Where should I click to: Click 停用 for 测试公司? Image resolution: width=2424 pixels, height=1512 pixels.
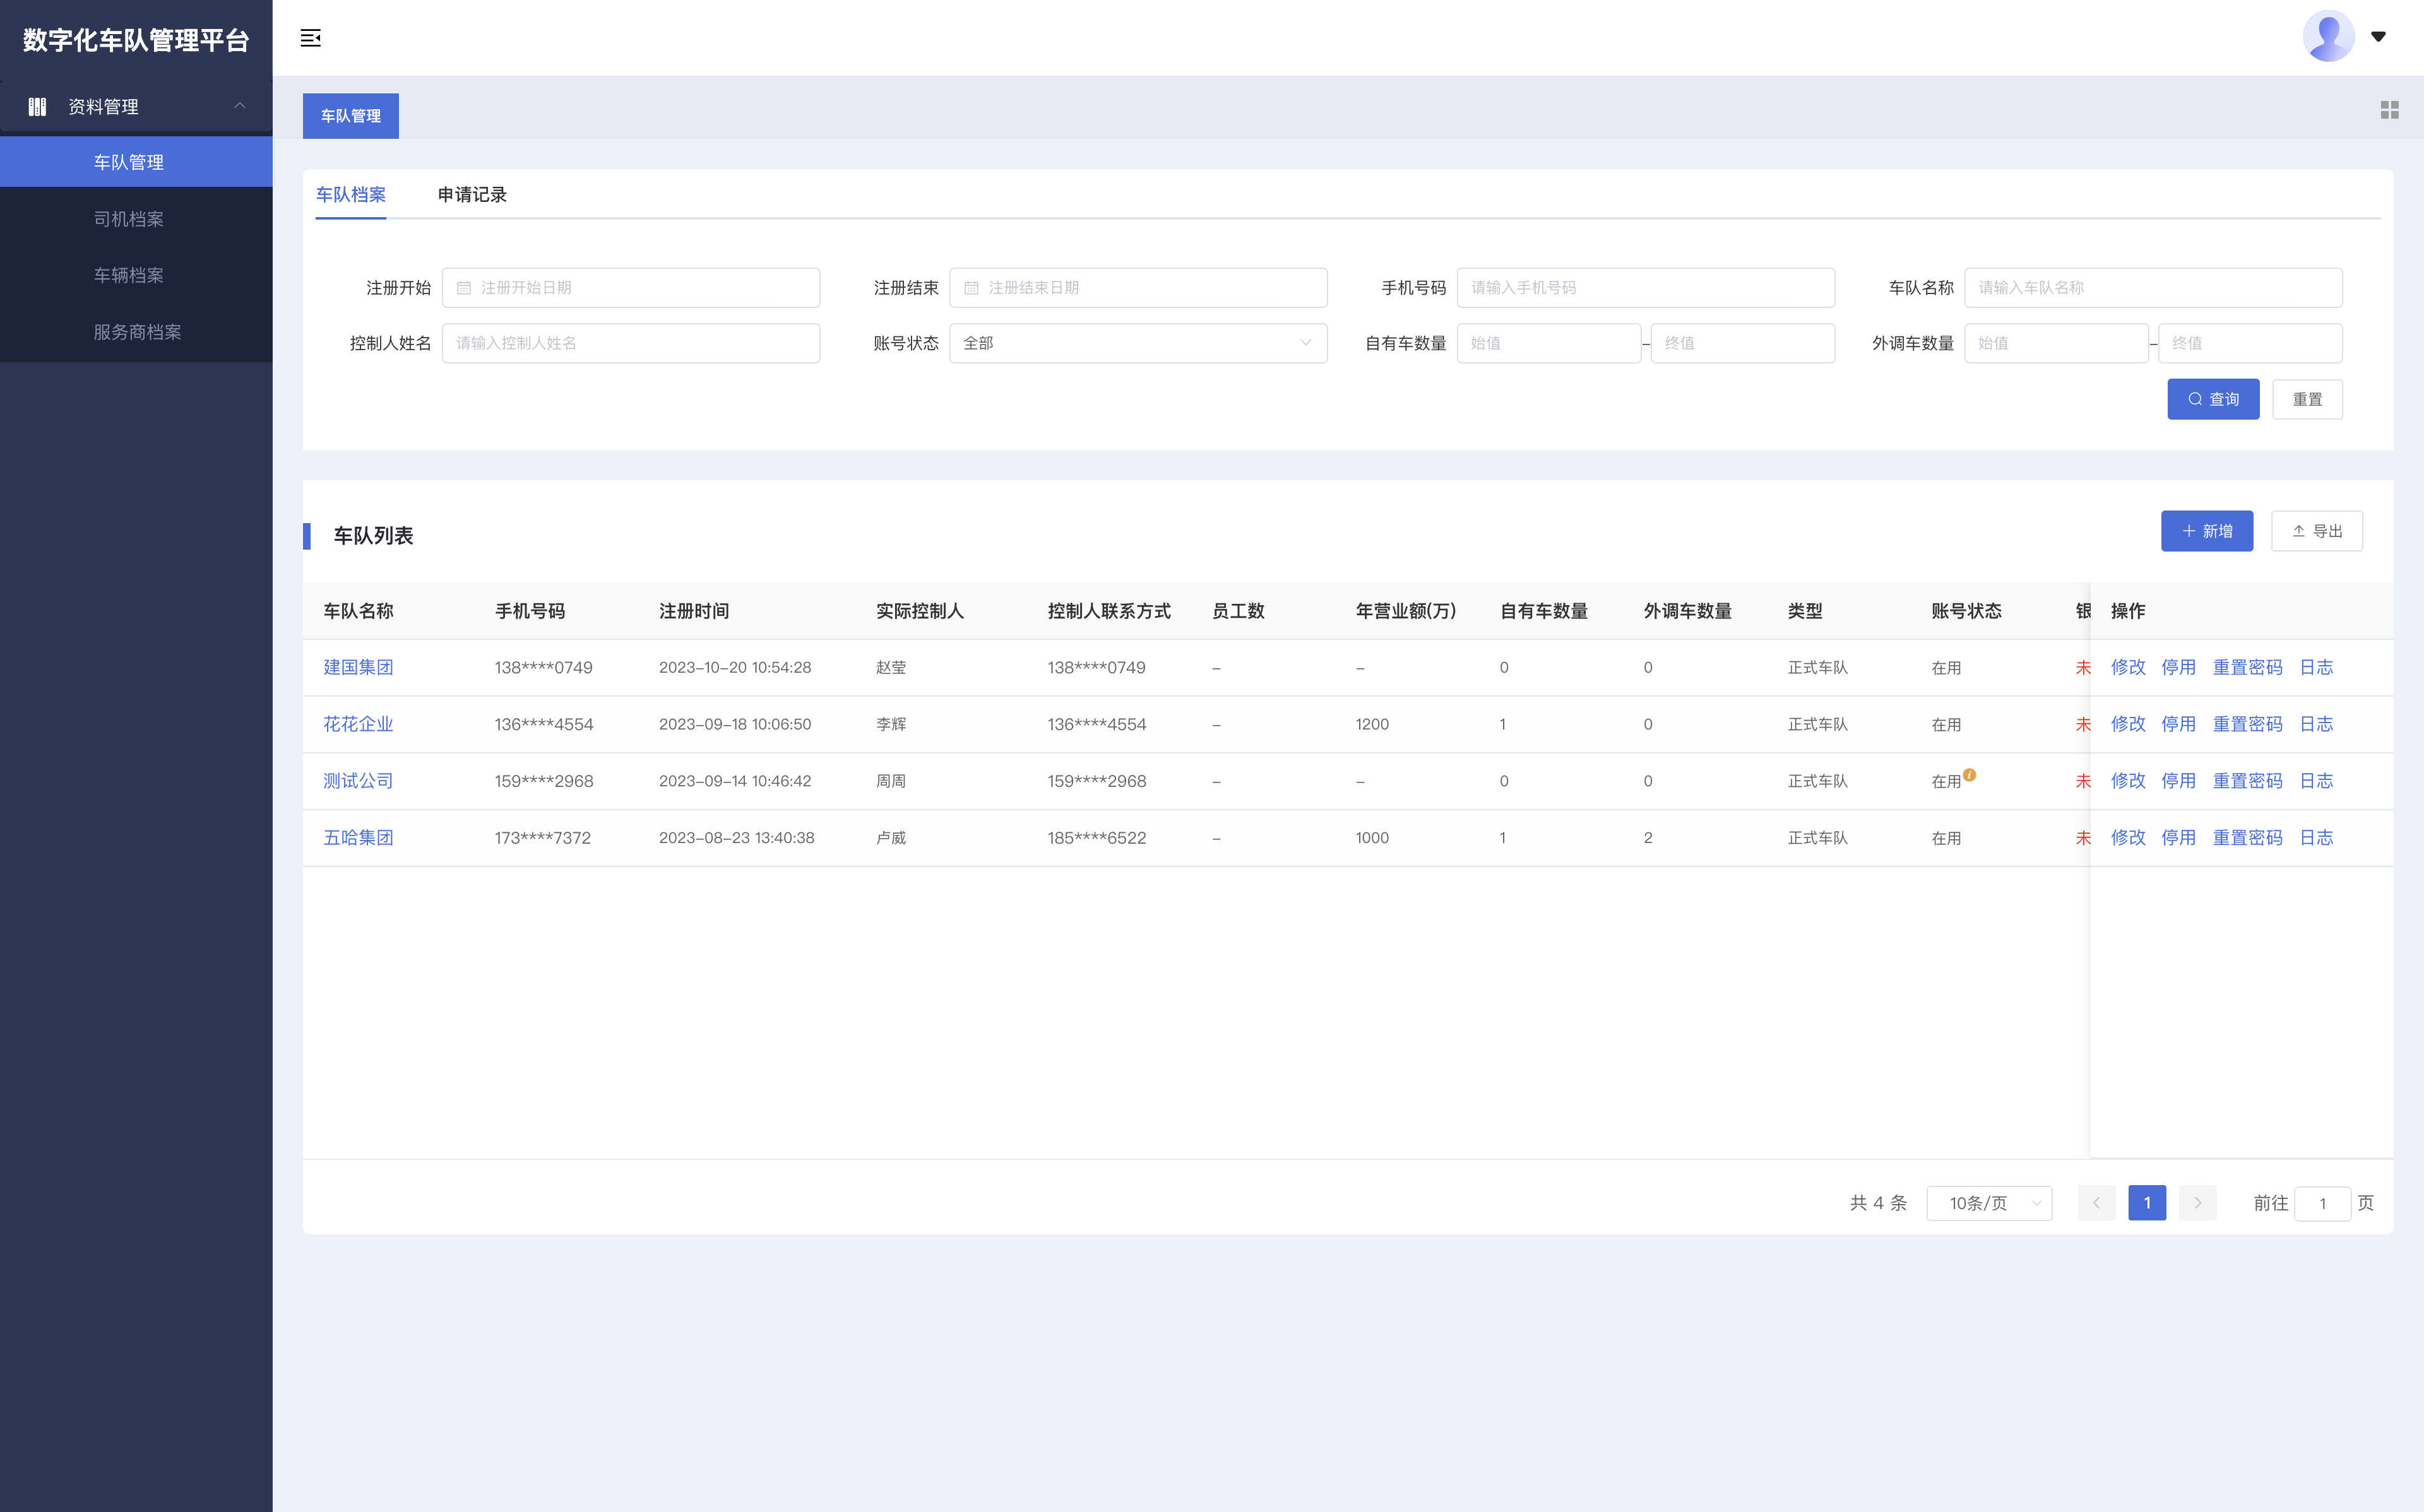coord(2178,781)
